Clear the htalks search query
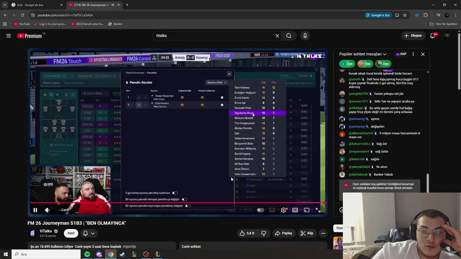The height and width of the screenshot is (259, 461). click(x=277, y=36)
